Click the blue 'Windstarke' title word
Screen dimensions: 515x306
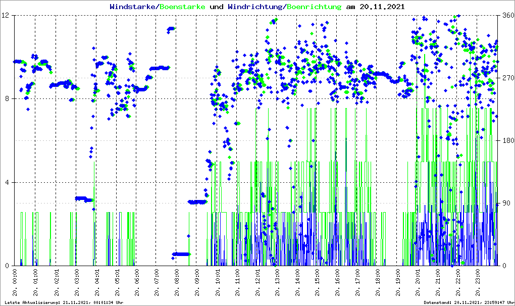point(133,7)
